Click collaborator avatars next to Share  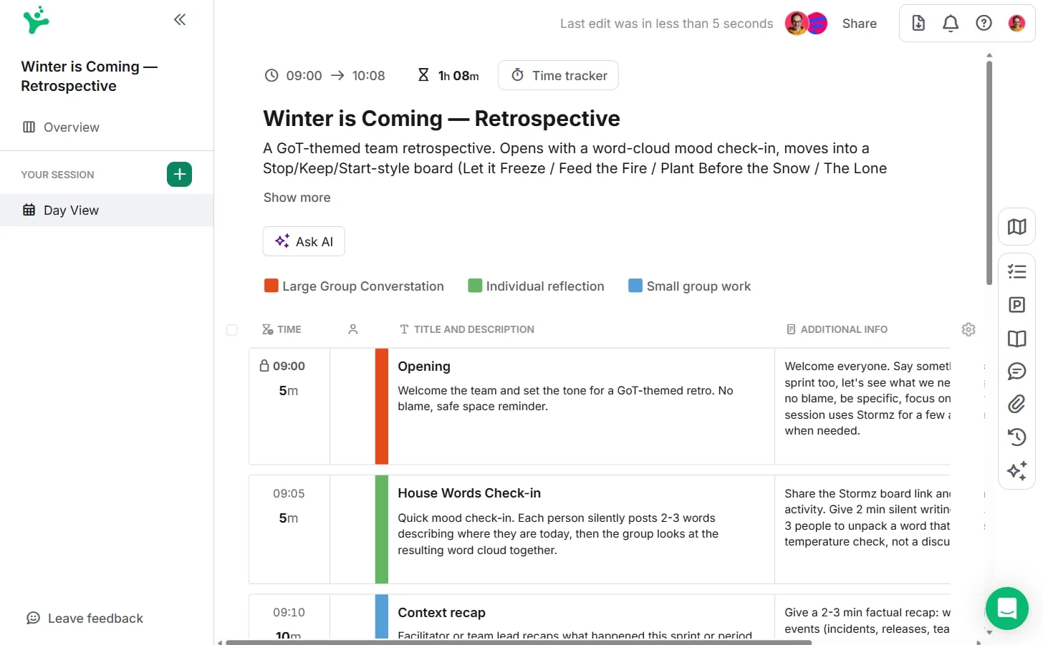point(806,23)
